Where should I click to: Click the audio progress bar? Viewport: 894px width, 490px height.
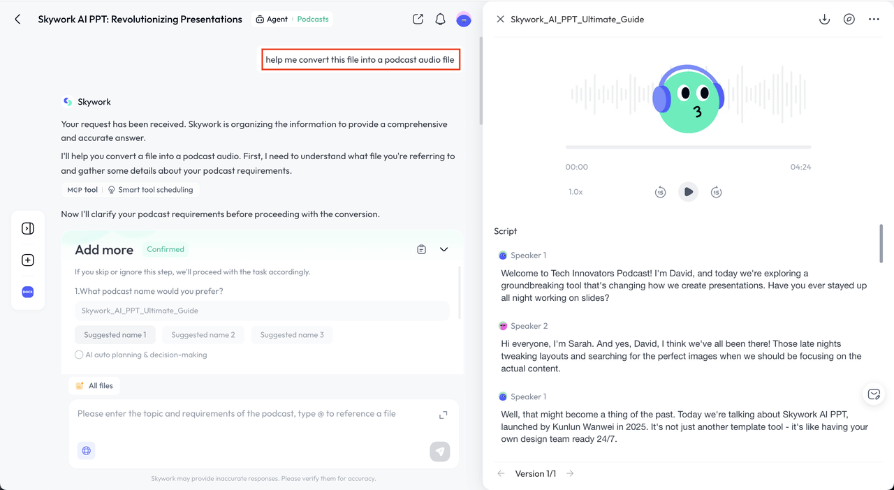click(688, 147)
